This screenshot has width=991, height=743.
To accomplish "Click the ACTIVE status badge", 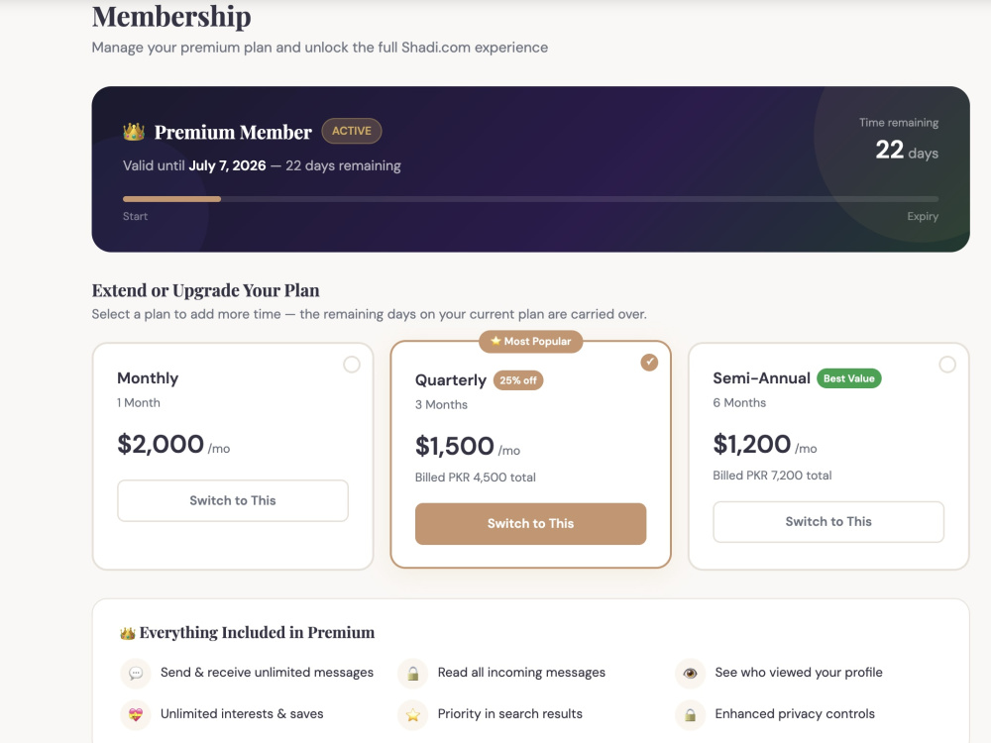I will 352,131.
